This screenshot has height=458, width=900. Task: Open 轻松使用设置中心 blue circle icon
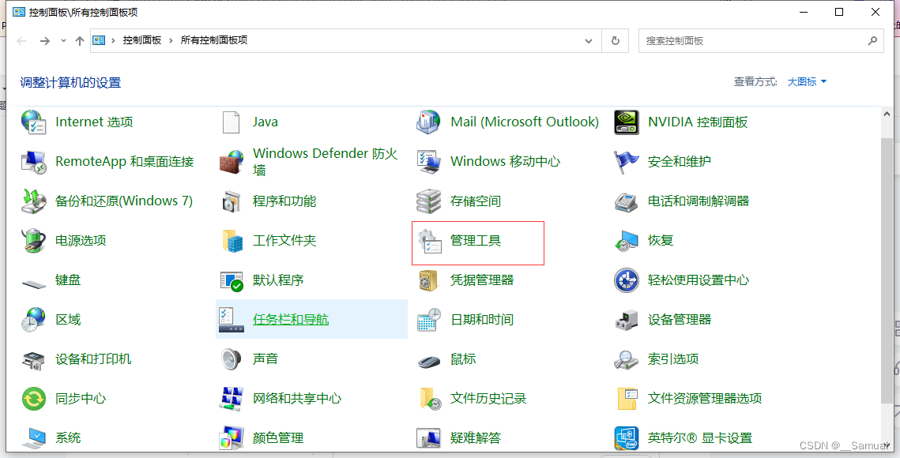(627, 280)
